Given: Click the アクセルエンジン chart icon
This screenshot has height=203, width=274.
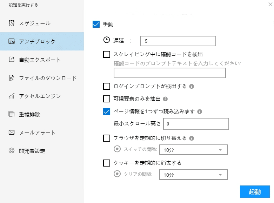Looking at the screenshot, I should point(12,96).
